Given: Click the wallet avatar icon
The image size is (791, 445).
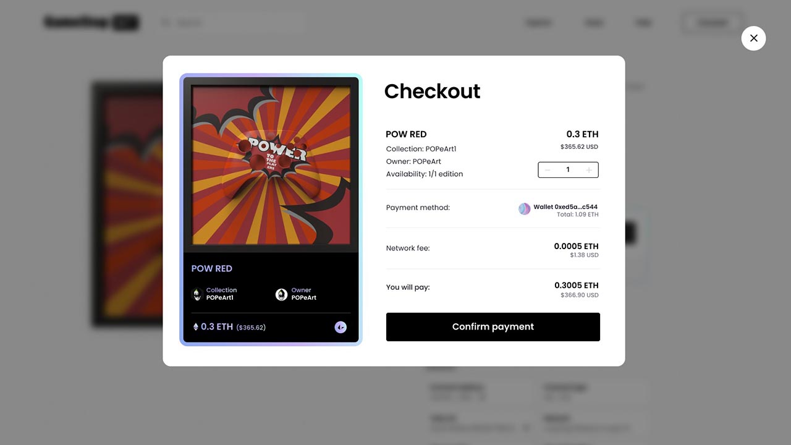Looking at the screenshot, I should click(x=524, y=209).
